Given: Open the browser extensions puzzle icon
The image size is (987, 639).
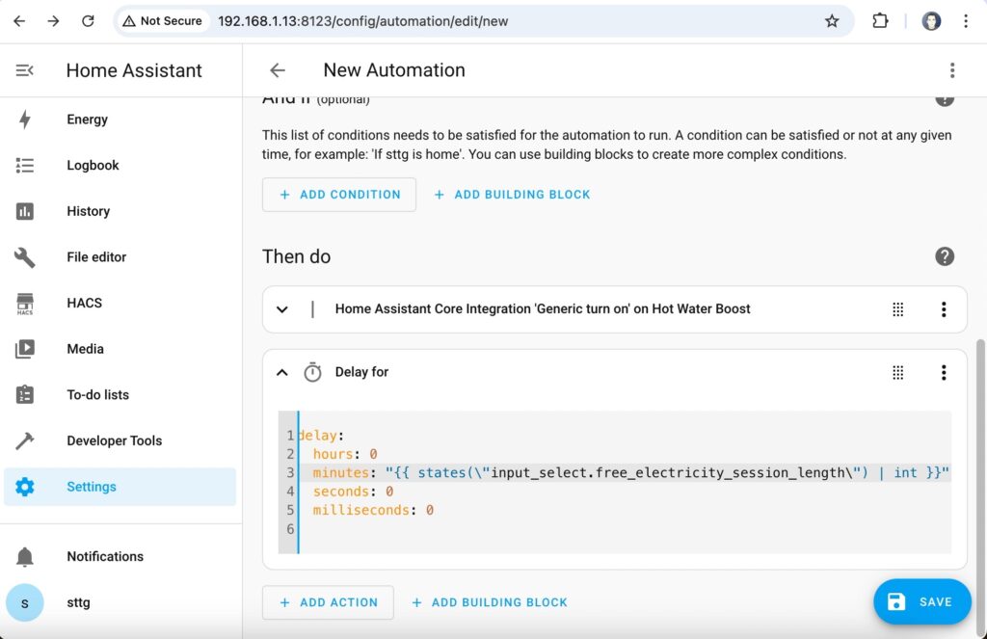Looking at the screenshot, I should (880, 21).
